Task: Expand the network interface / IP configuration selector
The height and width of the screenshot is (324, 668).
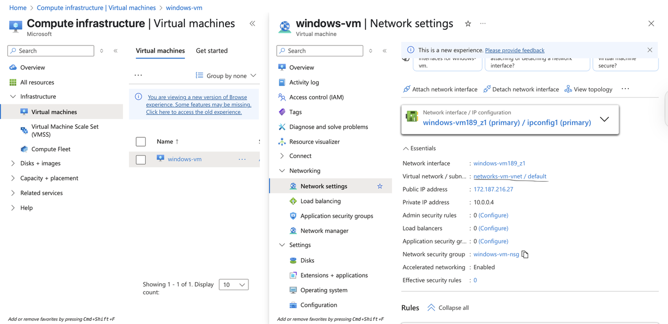Action: (604, 119)
